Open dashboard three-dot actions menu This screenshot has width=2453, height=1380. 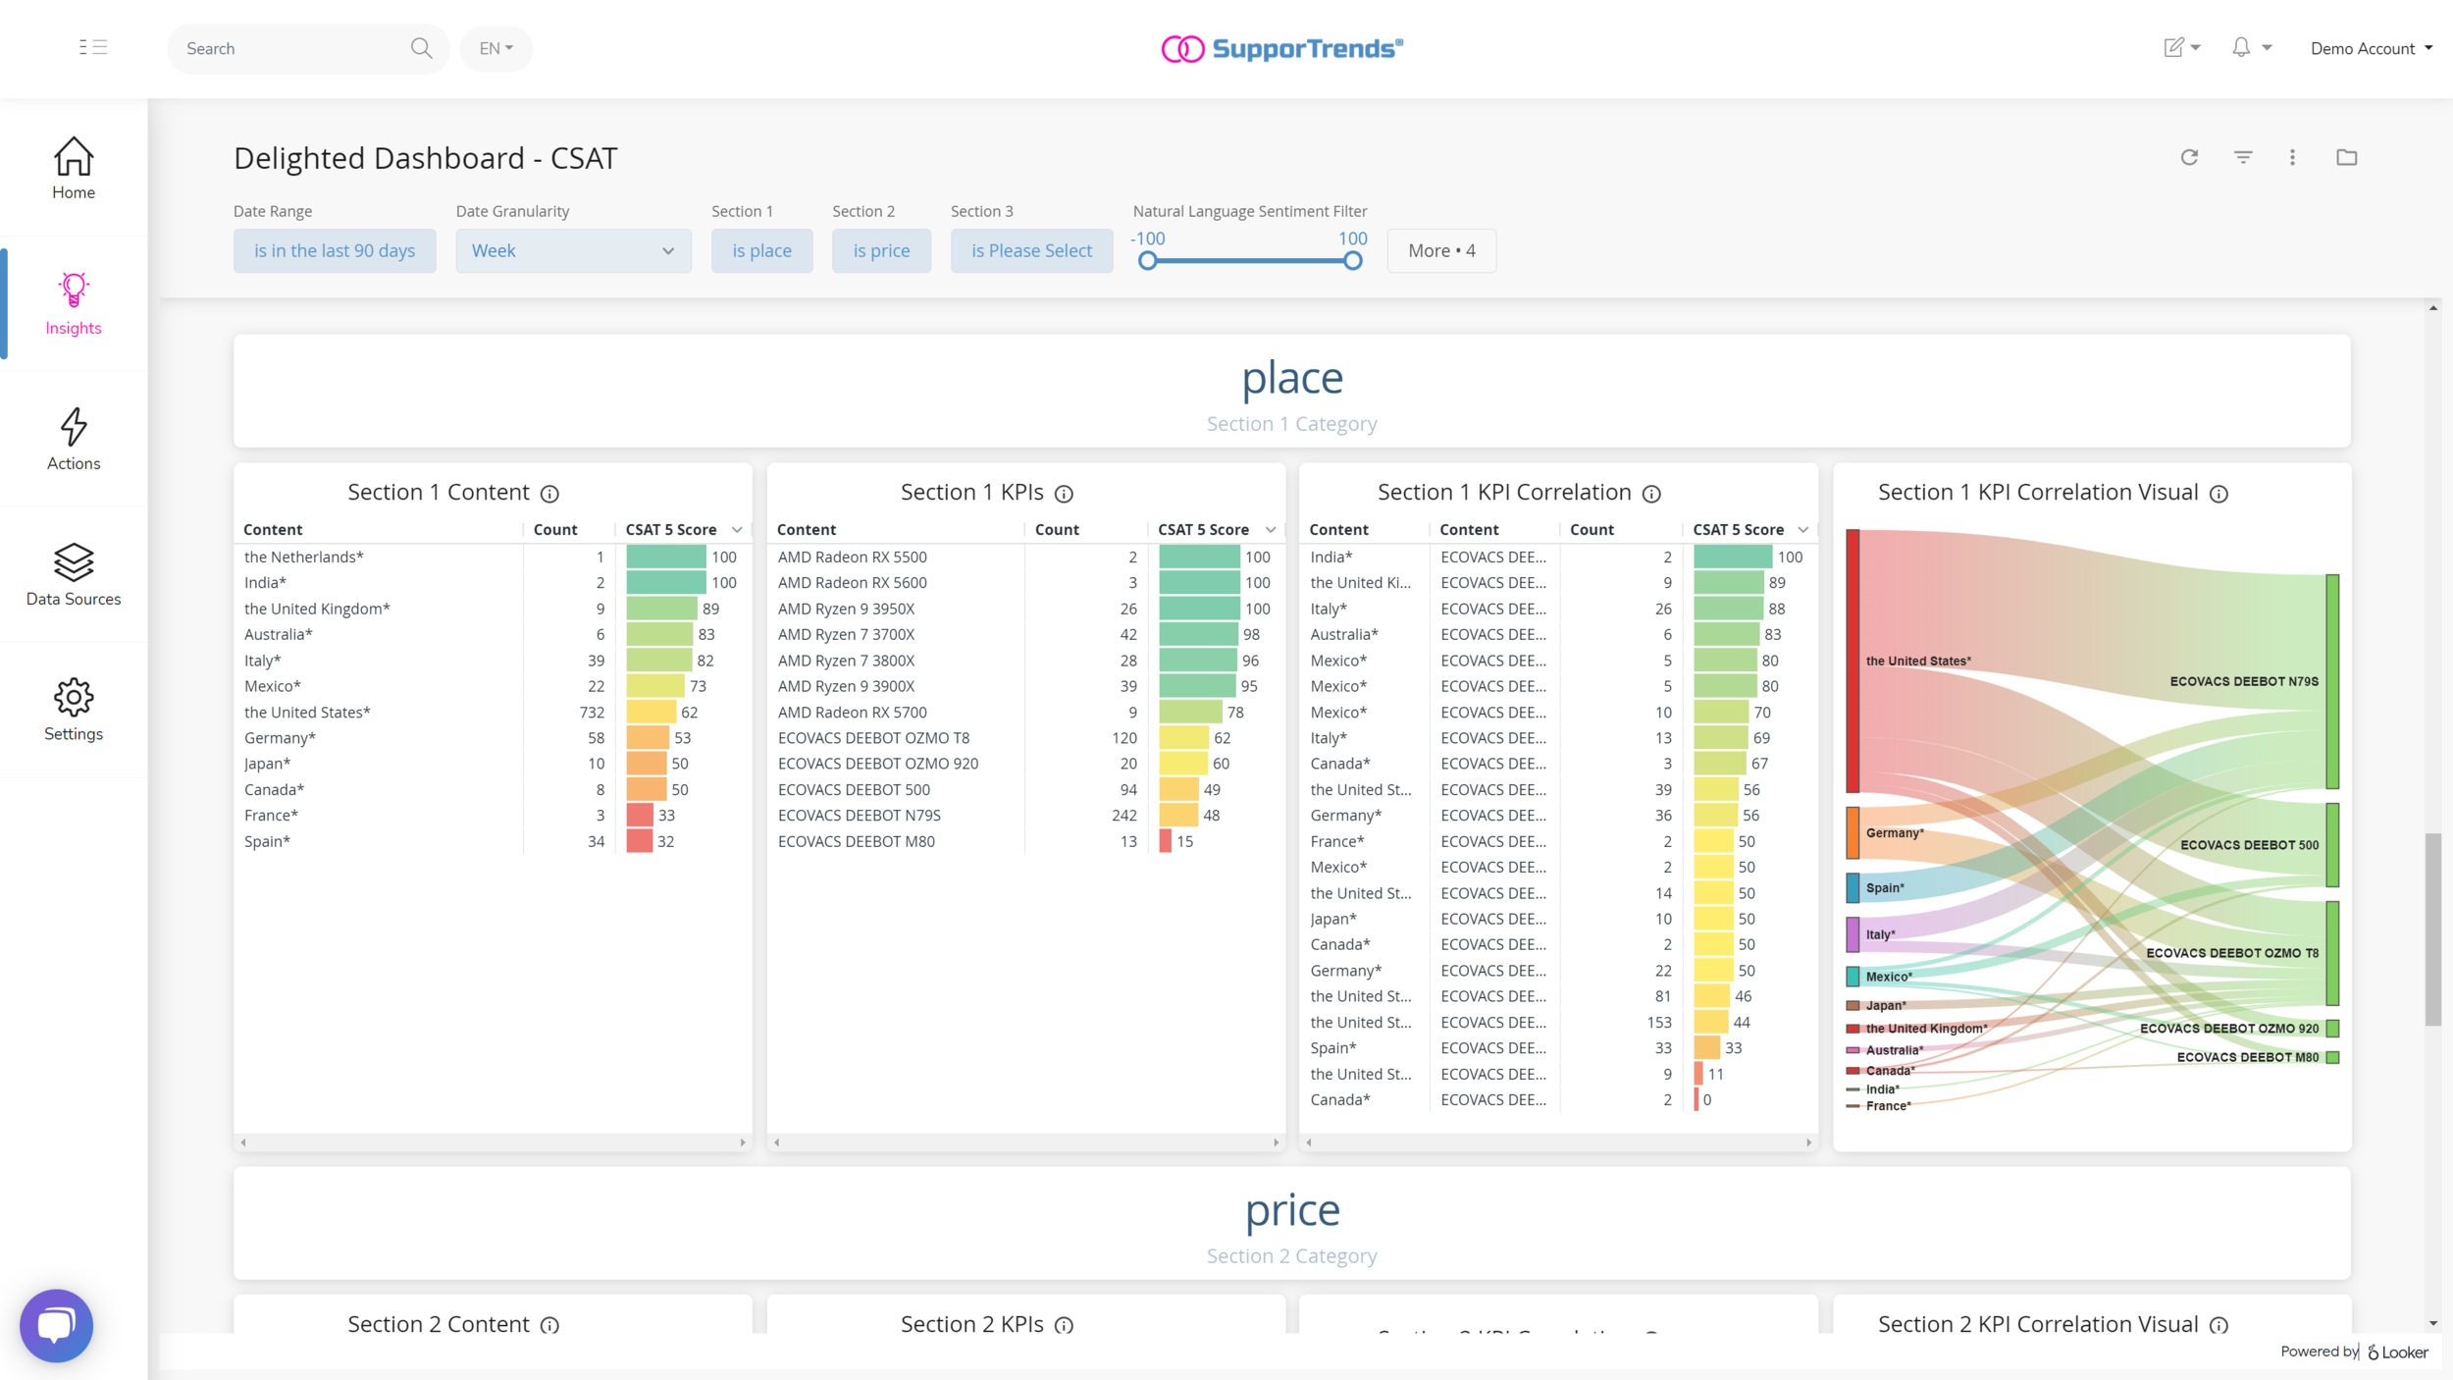tap(2292, 157)
